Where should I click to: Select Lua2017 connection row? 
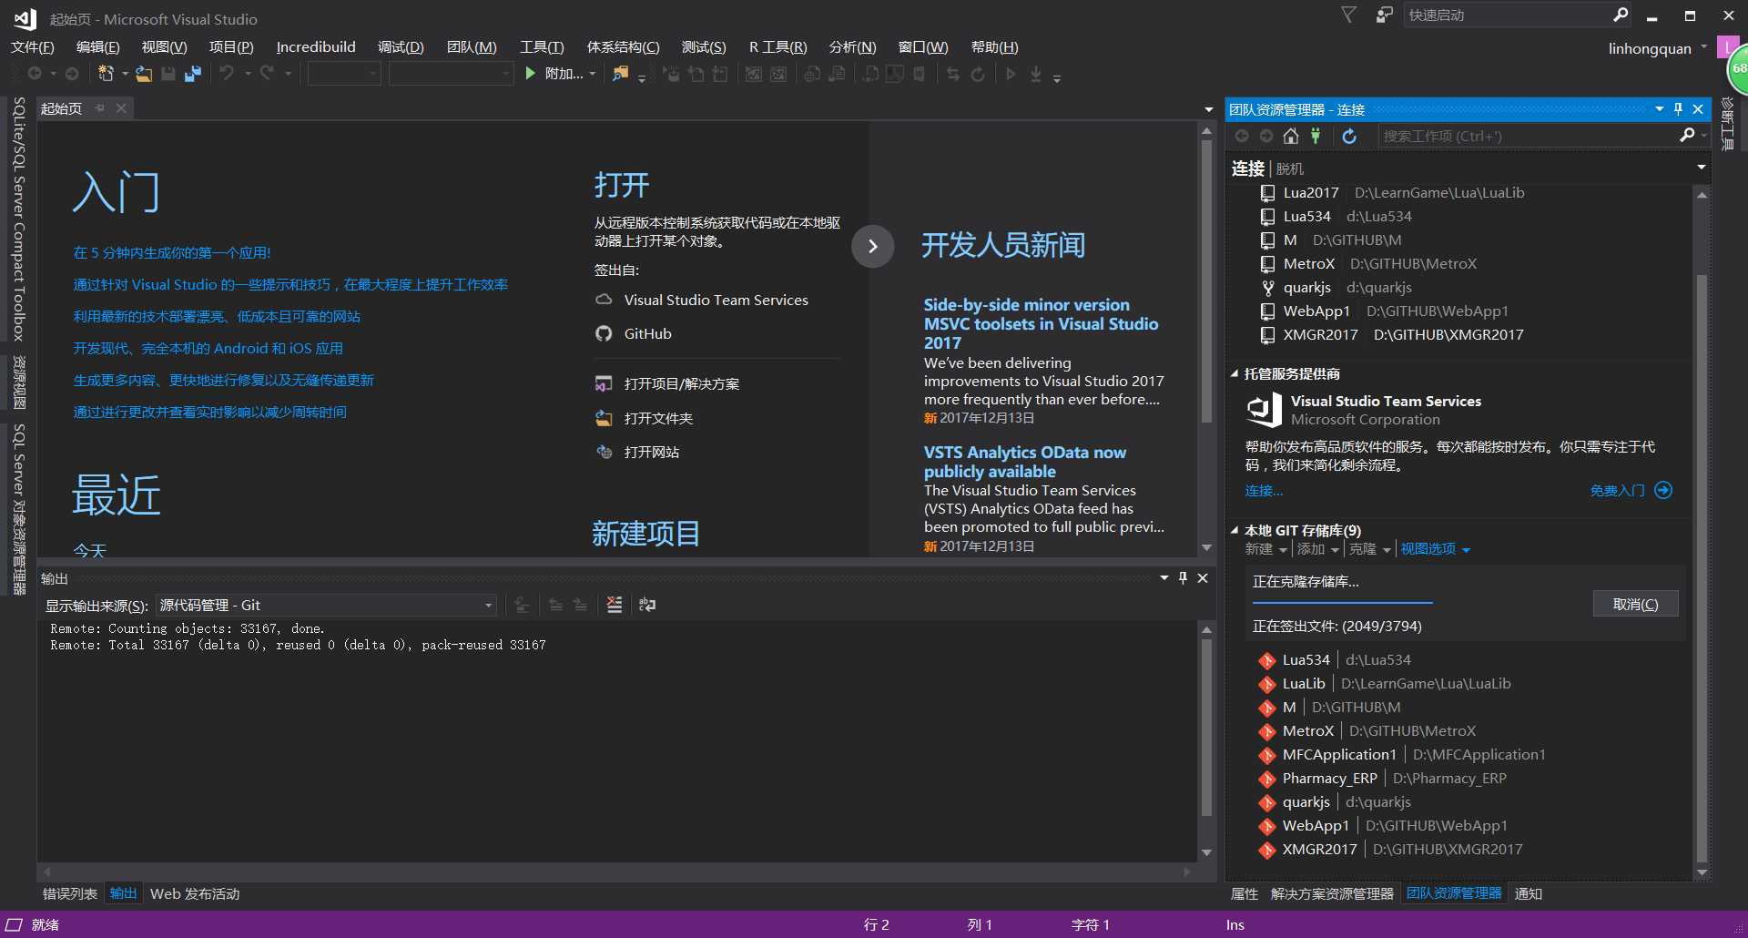click(1391, 192)
